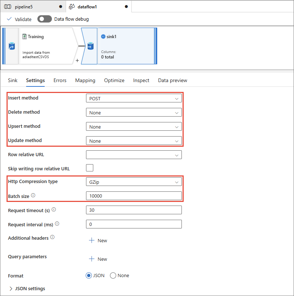This screenshot has height=296, width=294.
Task: Click unsaved dot on dataflow1 tab
Action: click(126, 7)
